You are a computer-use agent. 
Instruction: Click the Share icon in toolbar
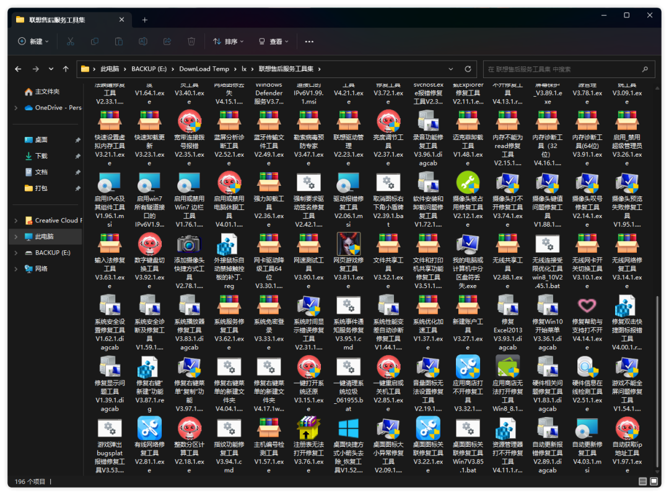tap(167, 42)
